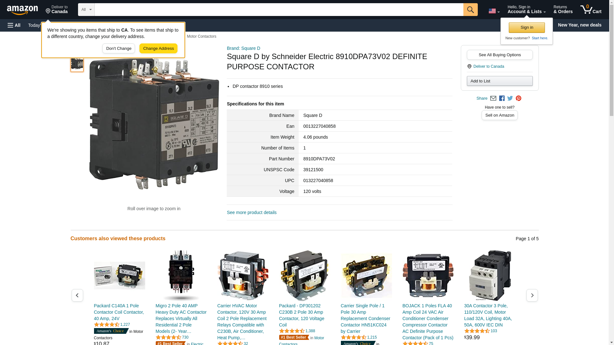Click into the Amazon search field
The width and height of the screenshot is (614, 345).
tap(278, 10)
